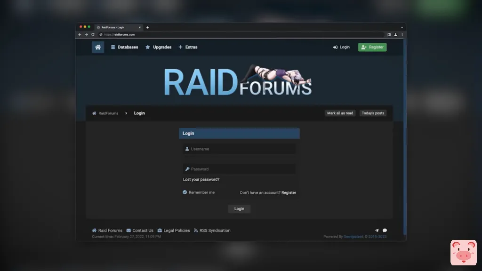The image size is (482, 271).
Task: Click the Current time text in footer
Action: [126, 237]
